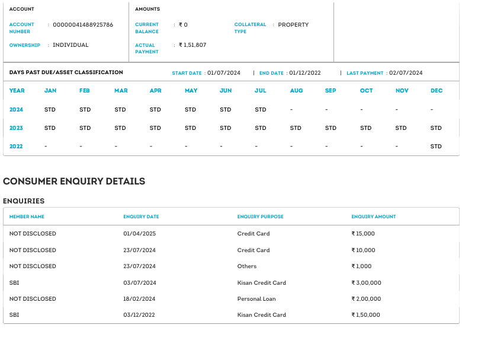Click the STD status for December 2022
This screenshot has height=350, width=478.
click(x=436, y=147)
